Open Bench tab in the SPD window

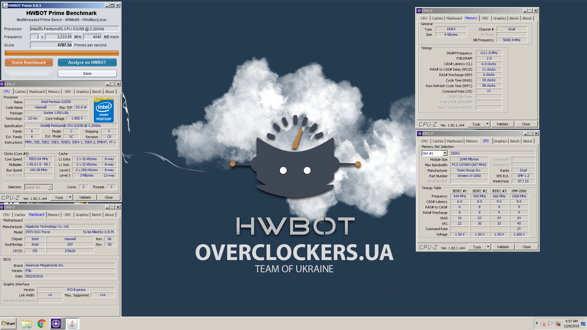point(515,141)
